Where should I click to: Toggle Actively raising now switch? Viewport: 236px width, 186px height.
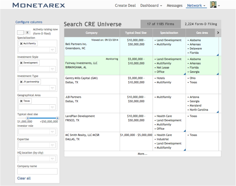[24, 32]
